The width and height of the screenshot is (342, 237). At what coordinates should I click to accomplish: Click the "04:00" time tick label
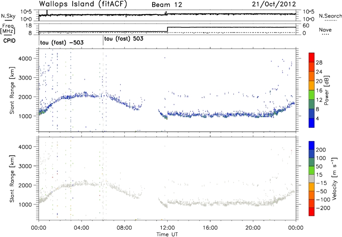click(x=81, y=228)
